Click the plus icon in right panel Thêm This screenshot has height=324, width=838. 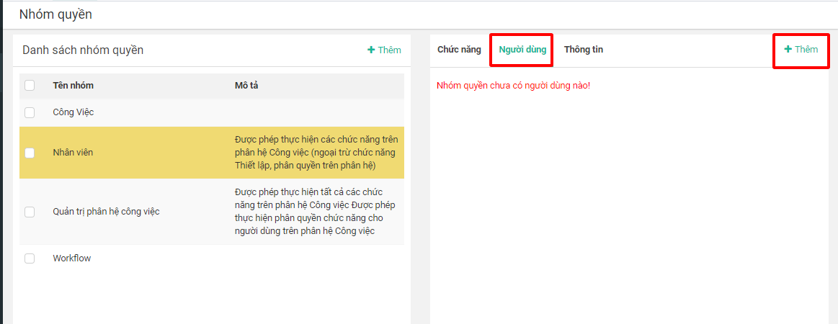[x=788, y=50]
